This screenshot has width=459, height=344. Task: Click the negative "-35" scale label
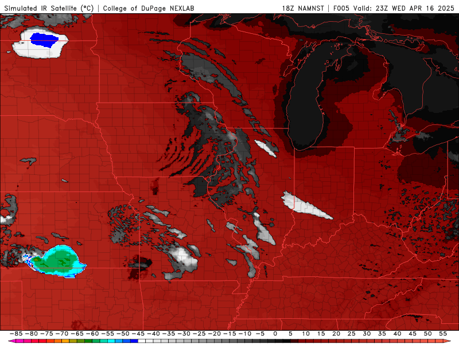coord(168,334)
